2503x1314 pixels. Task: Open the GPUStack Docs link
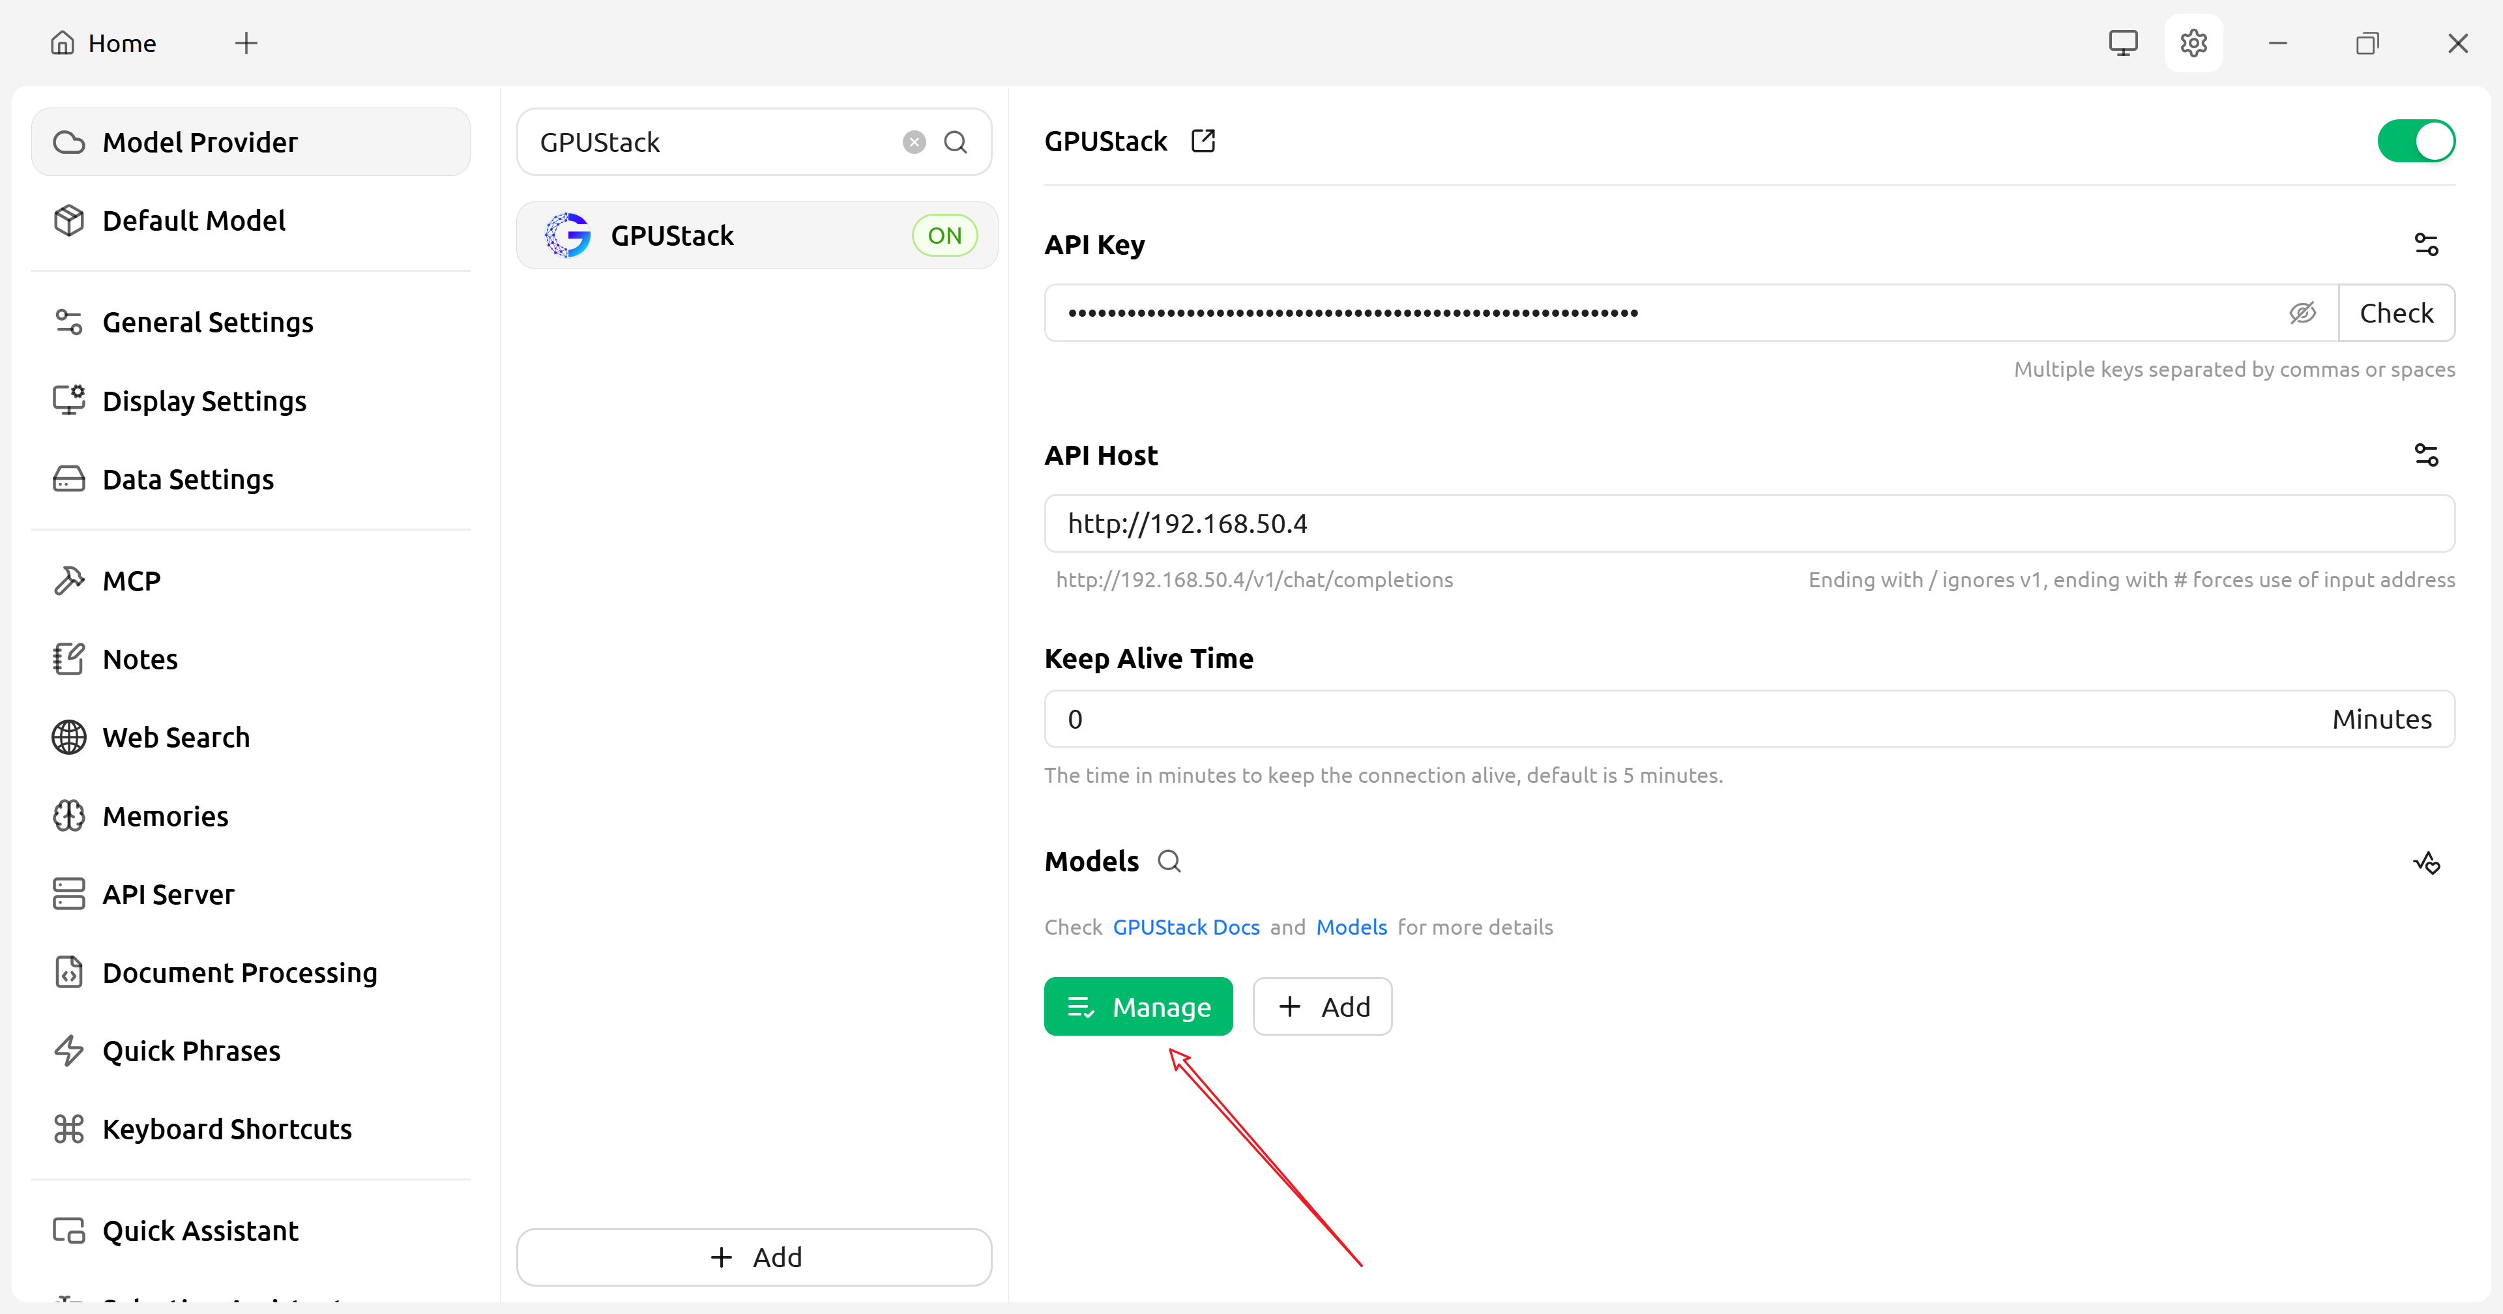coord(1186,927)
